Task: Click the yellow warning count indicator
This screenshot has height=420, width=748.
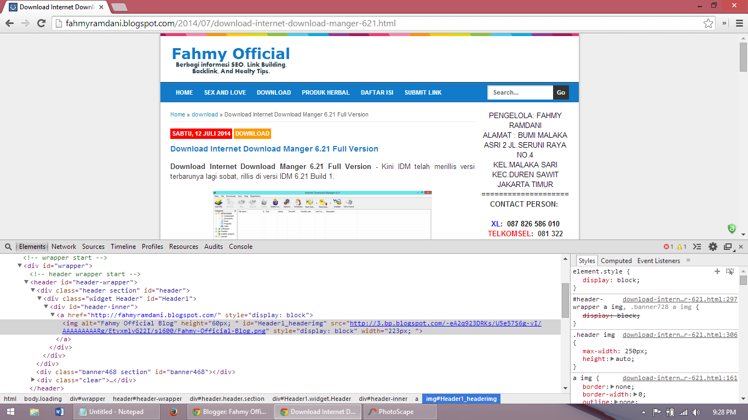Action: 681,247
